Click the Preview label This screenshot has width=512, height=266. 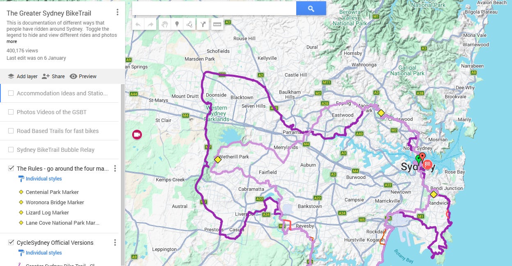point(88,77)
